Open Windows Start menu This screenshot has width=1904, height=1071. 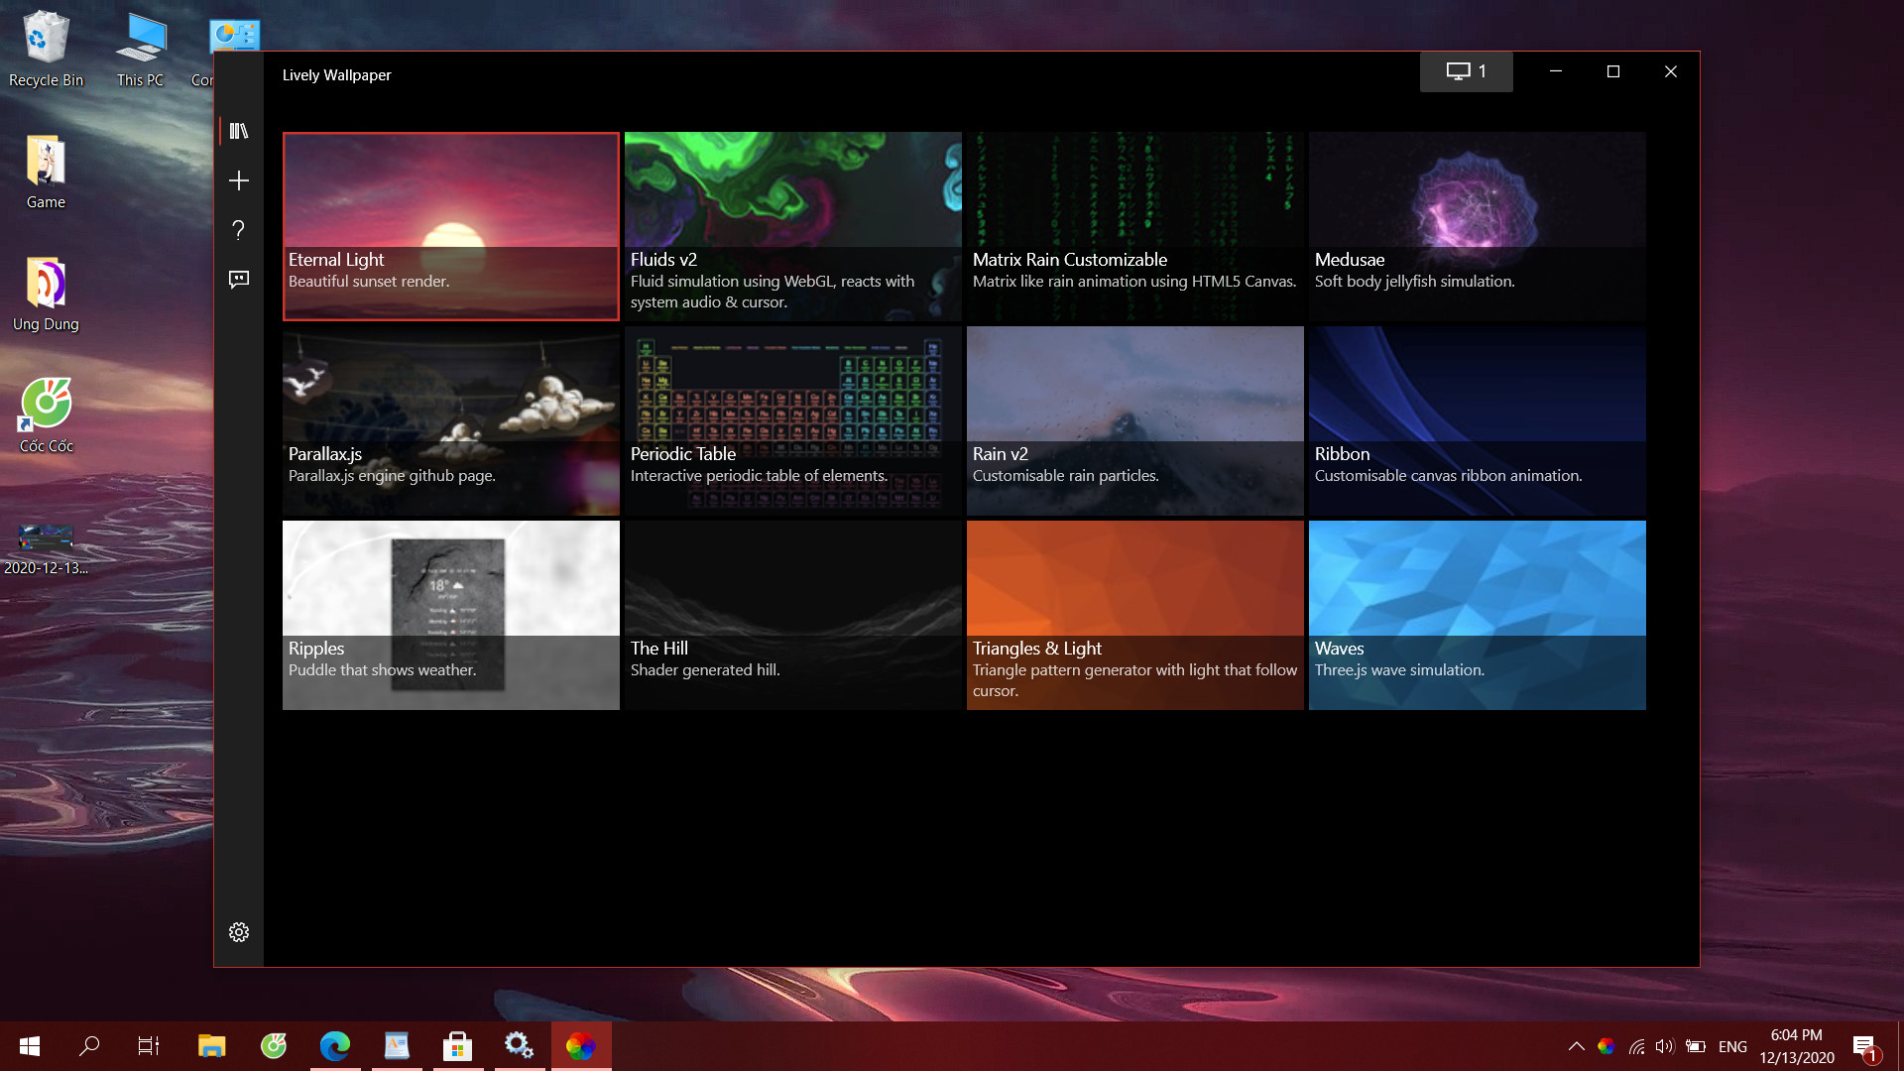point(30,1046)
